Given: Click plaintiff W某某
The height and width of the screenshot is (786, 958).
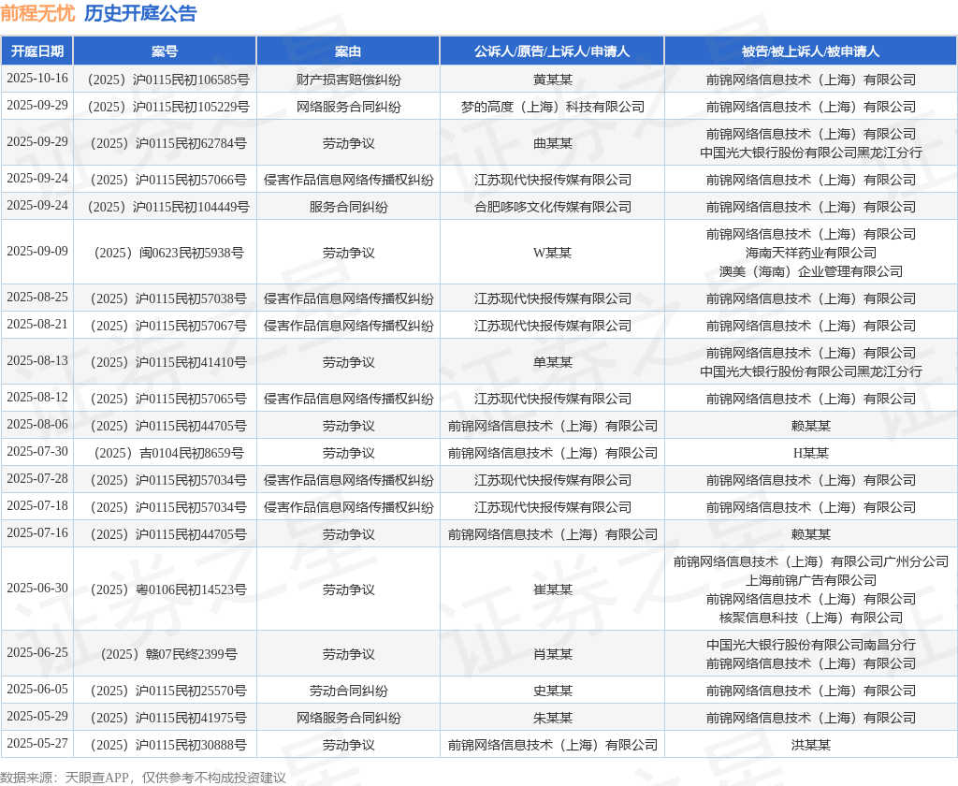Looking at the screenshot, I should click(x=552, y=253).
